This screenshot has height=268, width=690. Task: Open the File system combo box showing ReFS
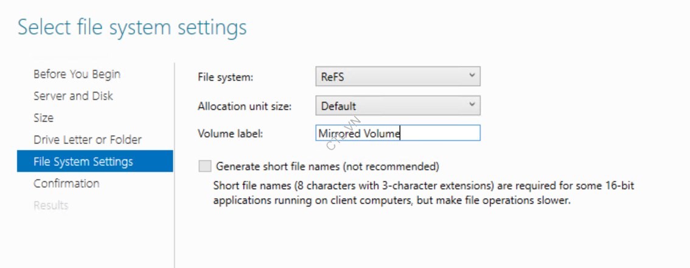pyautogui.click(x=389, y=77)
